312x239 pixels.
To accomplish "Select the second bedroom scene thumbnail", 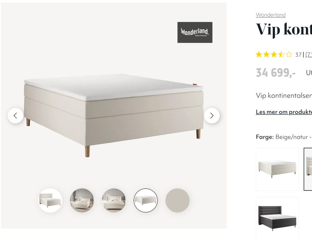I will (82, 200).
